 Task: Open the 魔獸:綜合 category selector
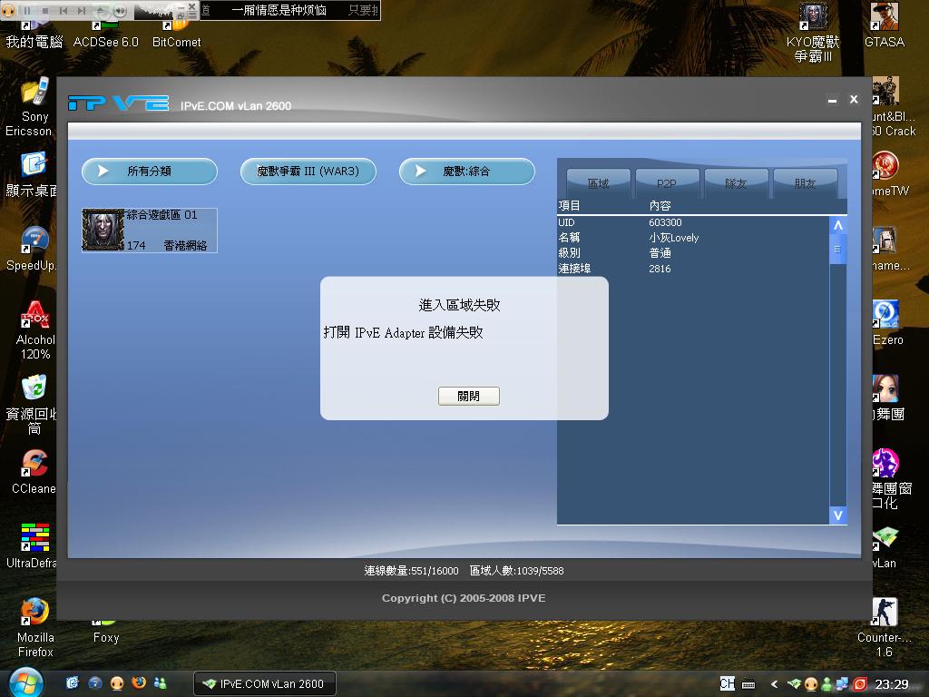(x=466, y=172)
